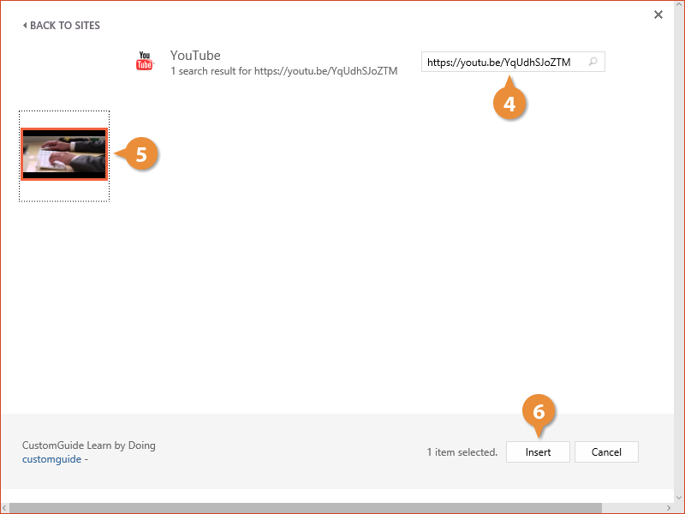Click the orange step 6 callout badge

pyautogui.click(x=539, y=411)
